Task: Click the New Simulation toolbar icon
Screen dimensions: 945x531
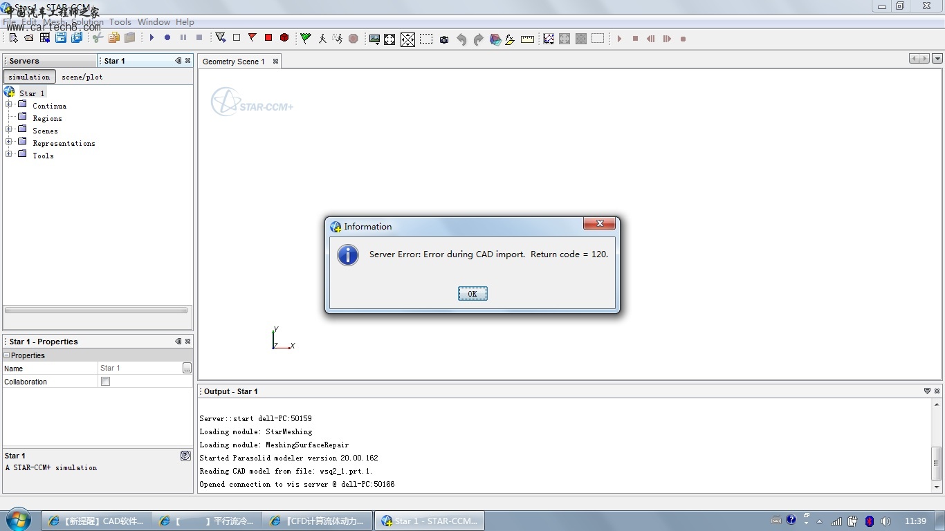Action: [13, 38]
